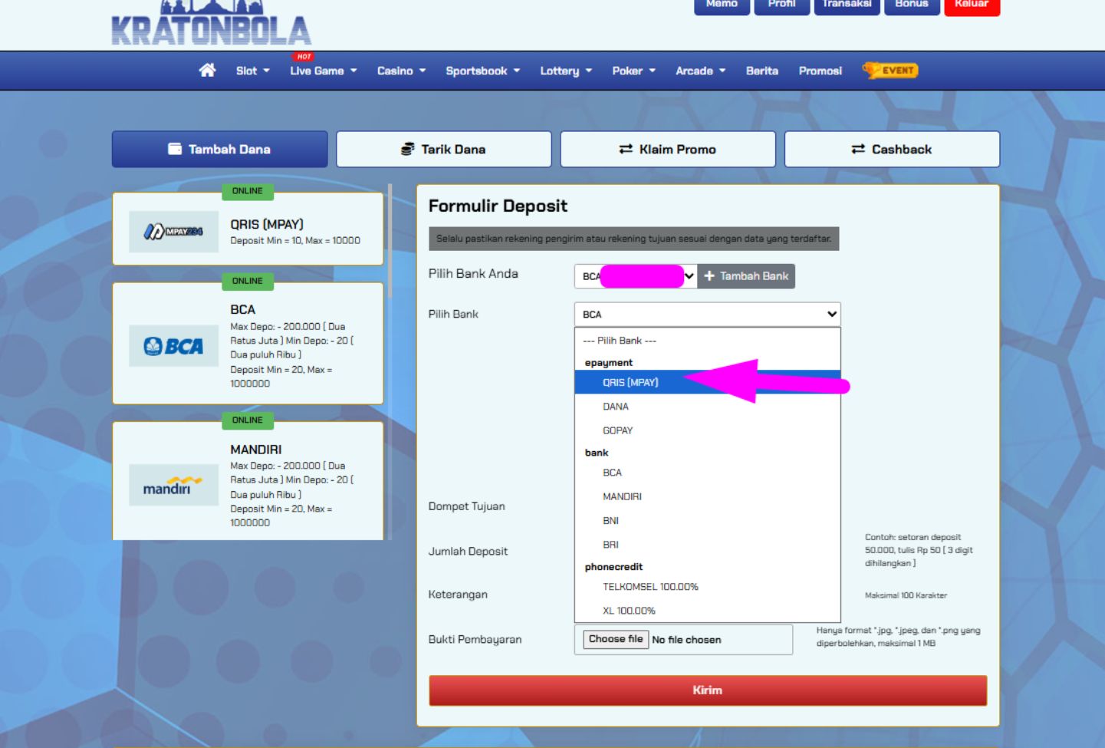Click the Jumlah Deposit label
Image resolution: width=1105 pixels, height=748 pixels.
pyautogui.click(x=468, y=552)
